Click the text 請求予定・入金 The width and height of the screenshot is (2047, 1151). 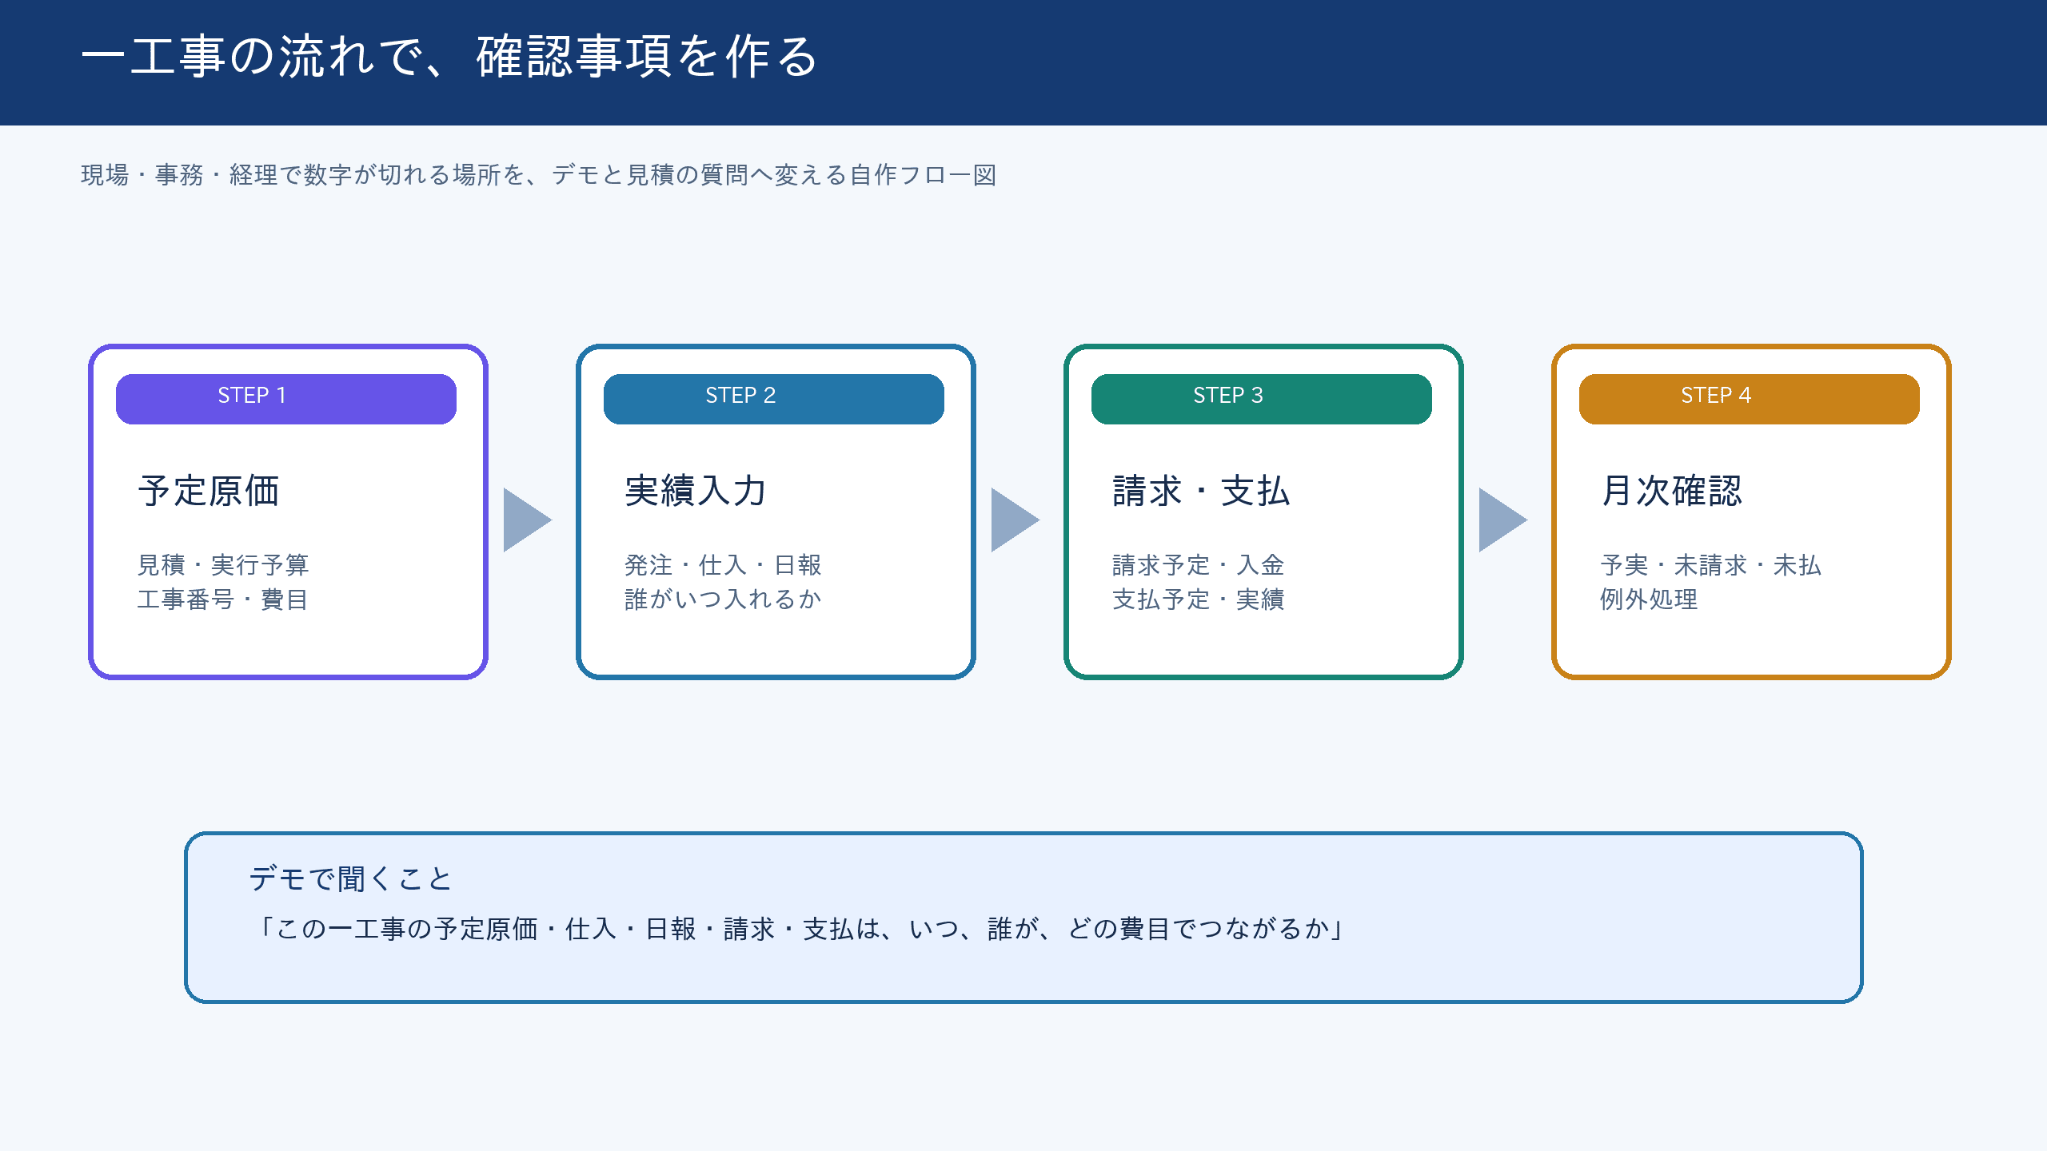[1199, 564]
